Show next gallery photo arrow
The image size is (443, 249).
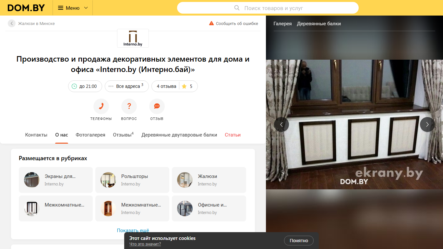[427, 124]
